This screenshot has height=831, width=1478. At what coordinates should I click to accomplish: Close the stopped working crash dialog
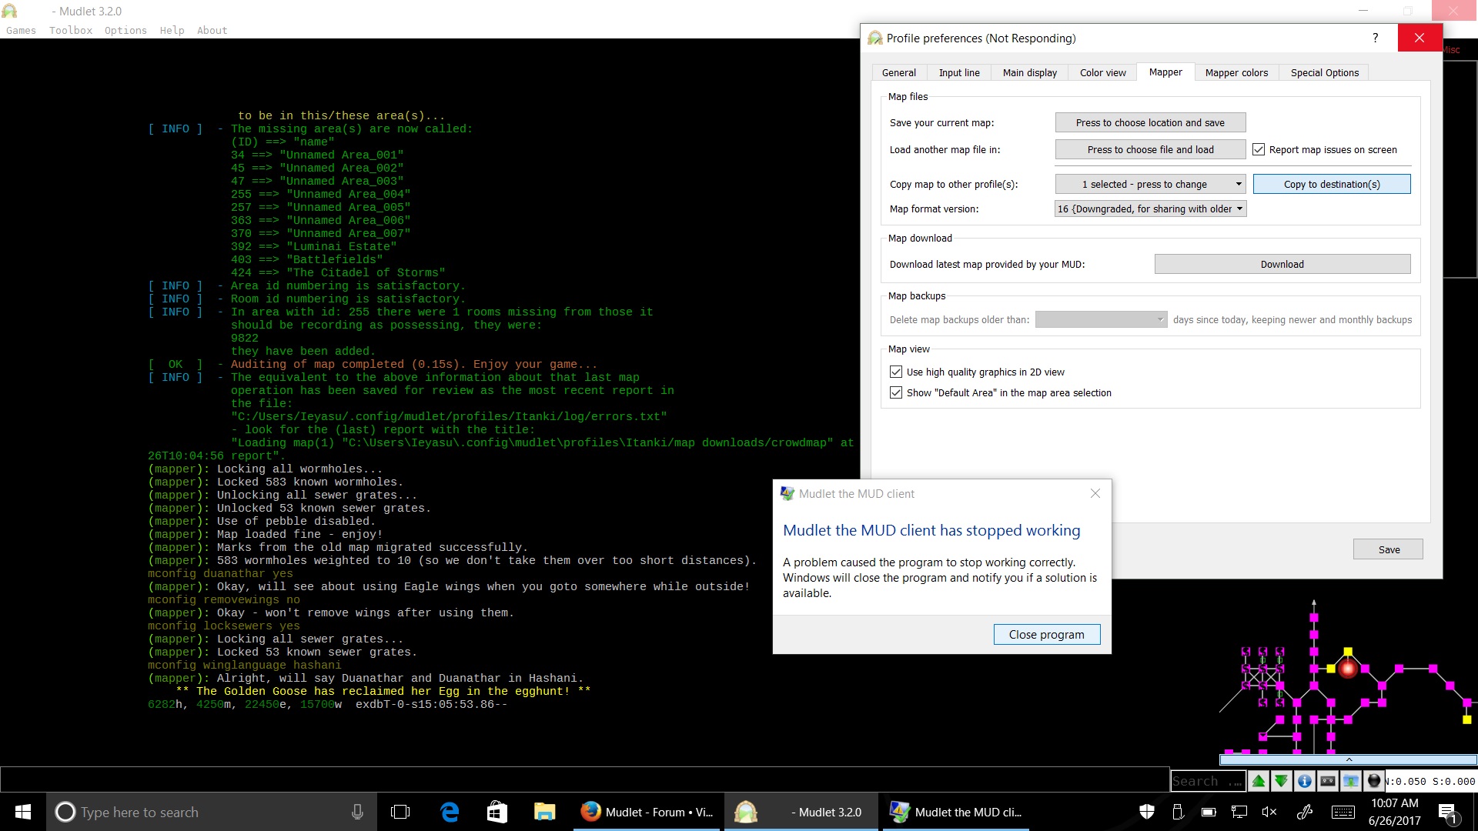pyautogui.click(x=1095, y=493)
